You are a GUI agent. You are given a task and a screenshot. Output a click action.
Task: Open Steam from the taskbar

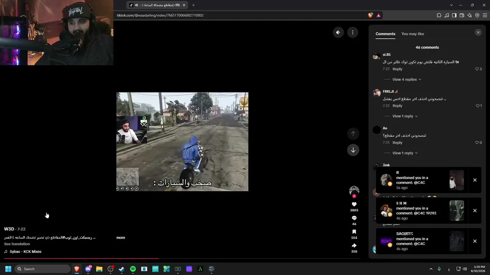[121, 269]
